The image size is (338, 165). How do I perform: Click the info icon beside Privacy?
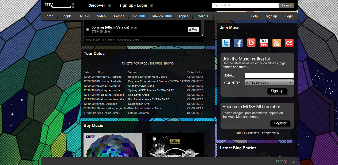click(x=293, y=161)
